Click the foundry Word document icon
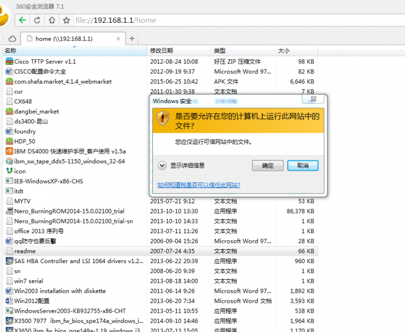 (x=9, y=131)
